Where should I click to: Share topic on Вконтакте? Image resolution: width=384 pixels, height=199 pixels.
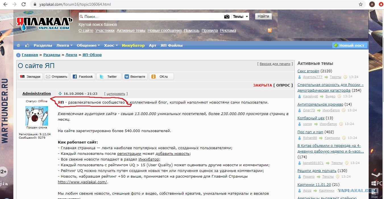click(135, 77)
